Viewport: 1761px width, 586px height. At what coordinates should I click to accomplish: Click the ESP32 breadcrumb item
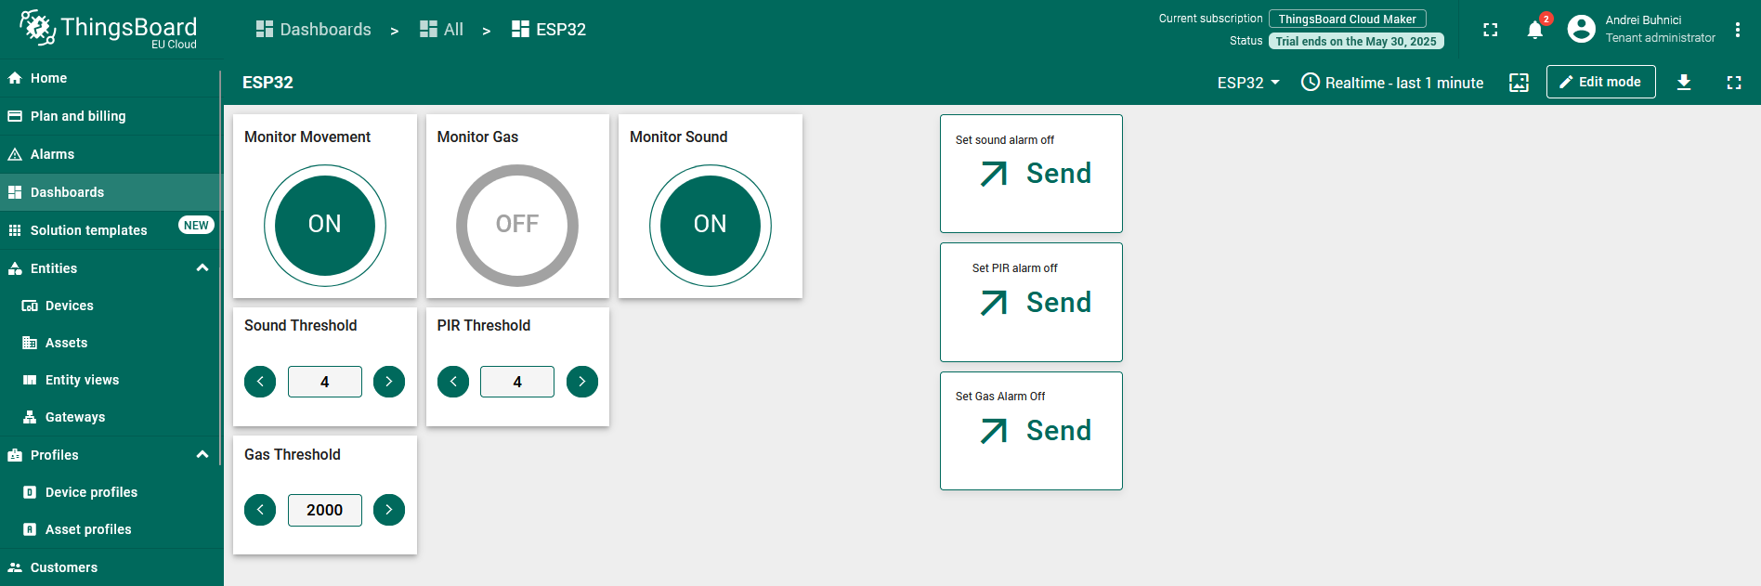(x=549, y=30)
